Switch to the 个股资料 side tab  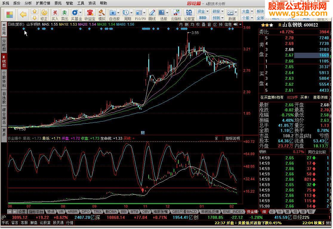click(x=4, y=80)
